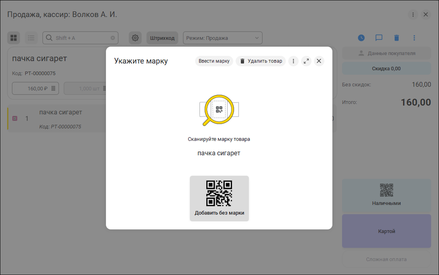Clear the product search field
The width and height of the screenshot is (439, 275).
click(113, 38)
